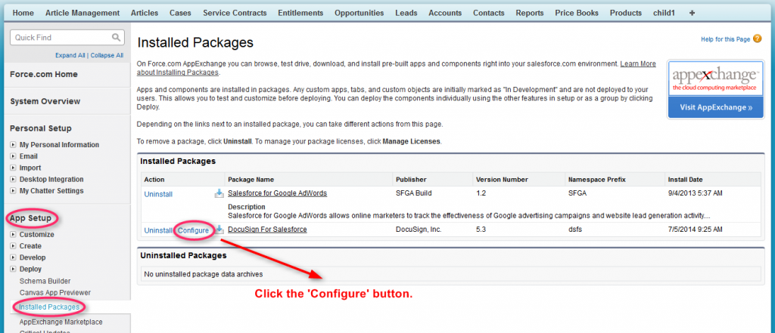Screen dimensions: 775x333
Task: Open the Accounts tab
Action: pos(445,14)
